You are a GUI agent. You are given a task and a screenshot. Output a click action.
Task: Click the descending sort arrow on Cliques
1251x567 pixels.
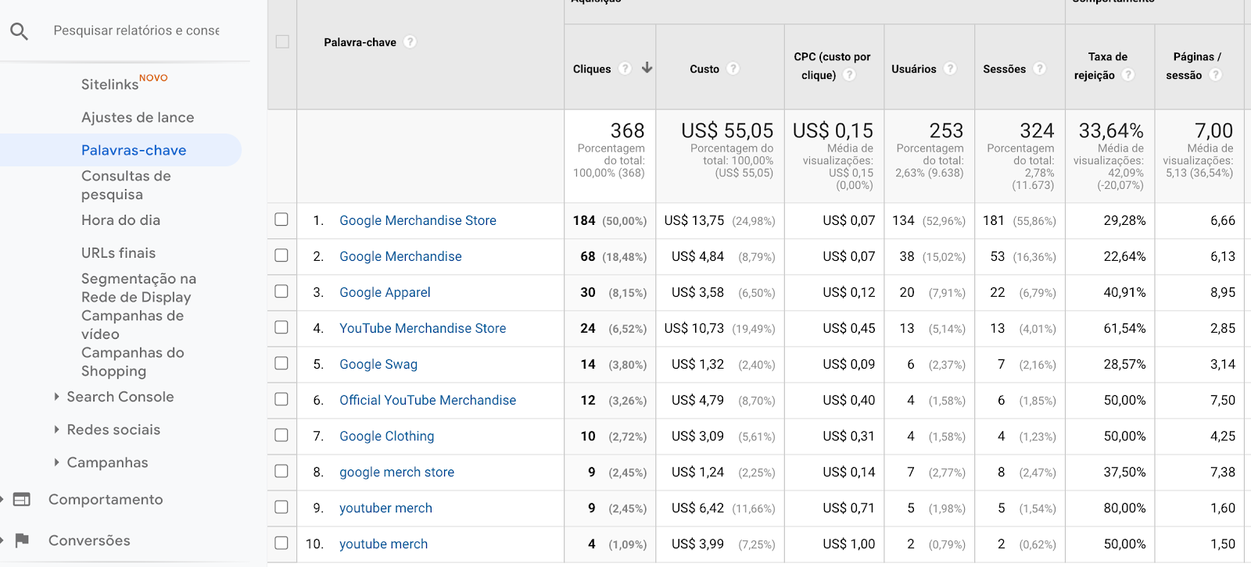click(647, 68)
